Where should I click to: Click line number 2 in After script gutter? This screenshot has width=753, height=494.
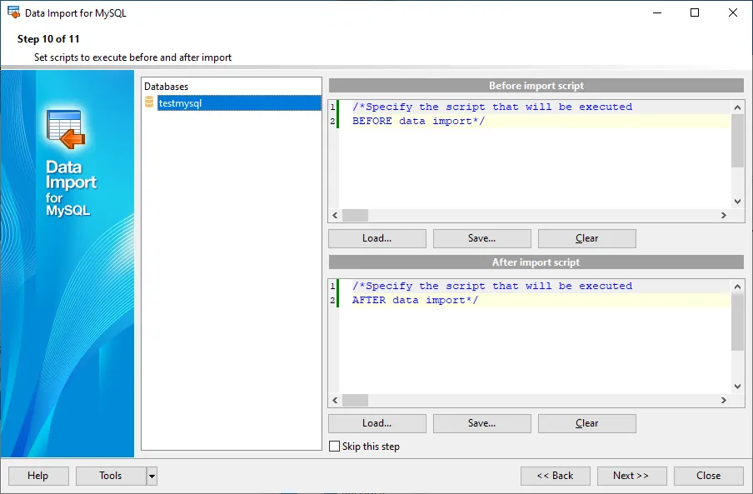coord(332,300)
